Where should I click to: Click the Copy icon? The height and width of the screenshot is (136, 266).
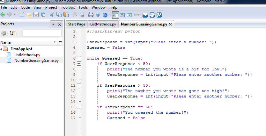tap(59, 15)
